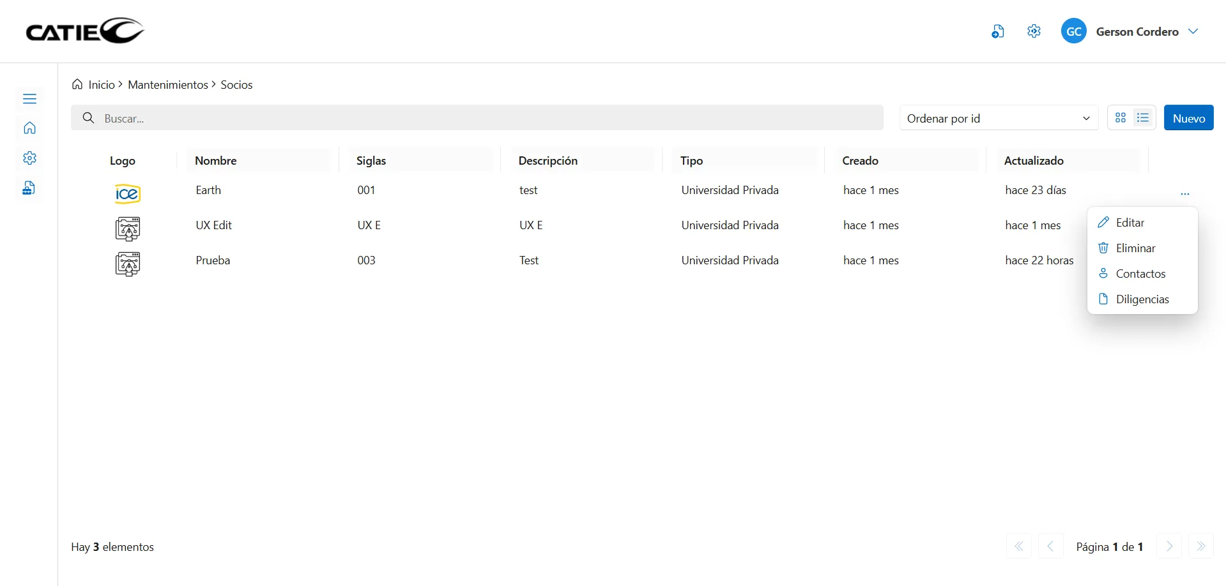Switch to list view
1226x586 pixels.
click(x=1143, y=118)
